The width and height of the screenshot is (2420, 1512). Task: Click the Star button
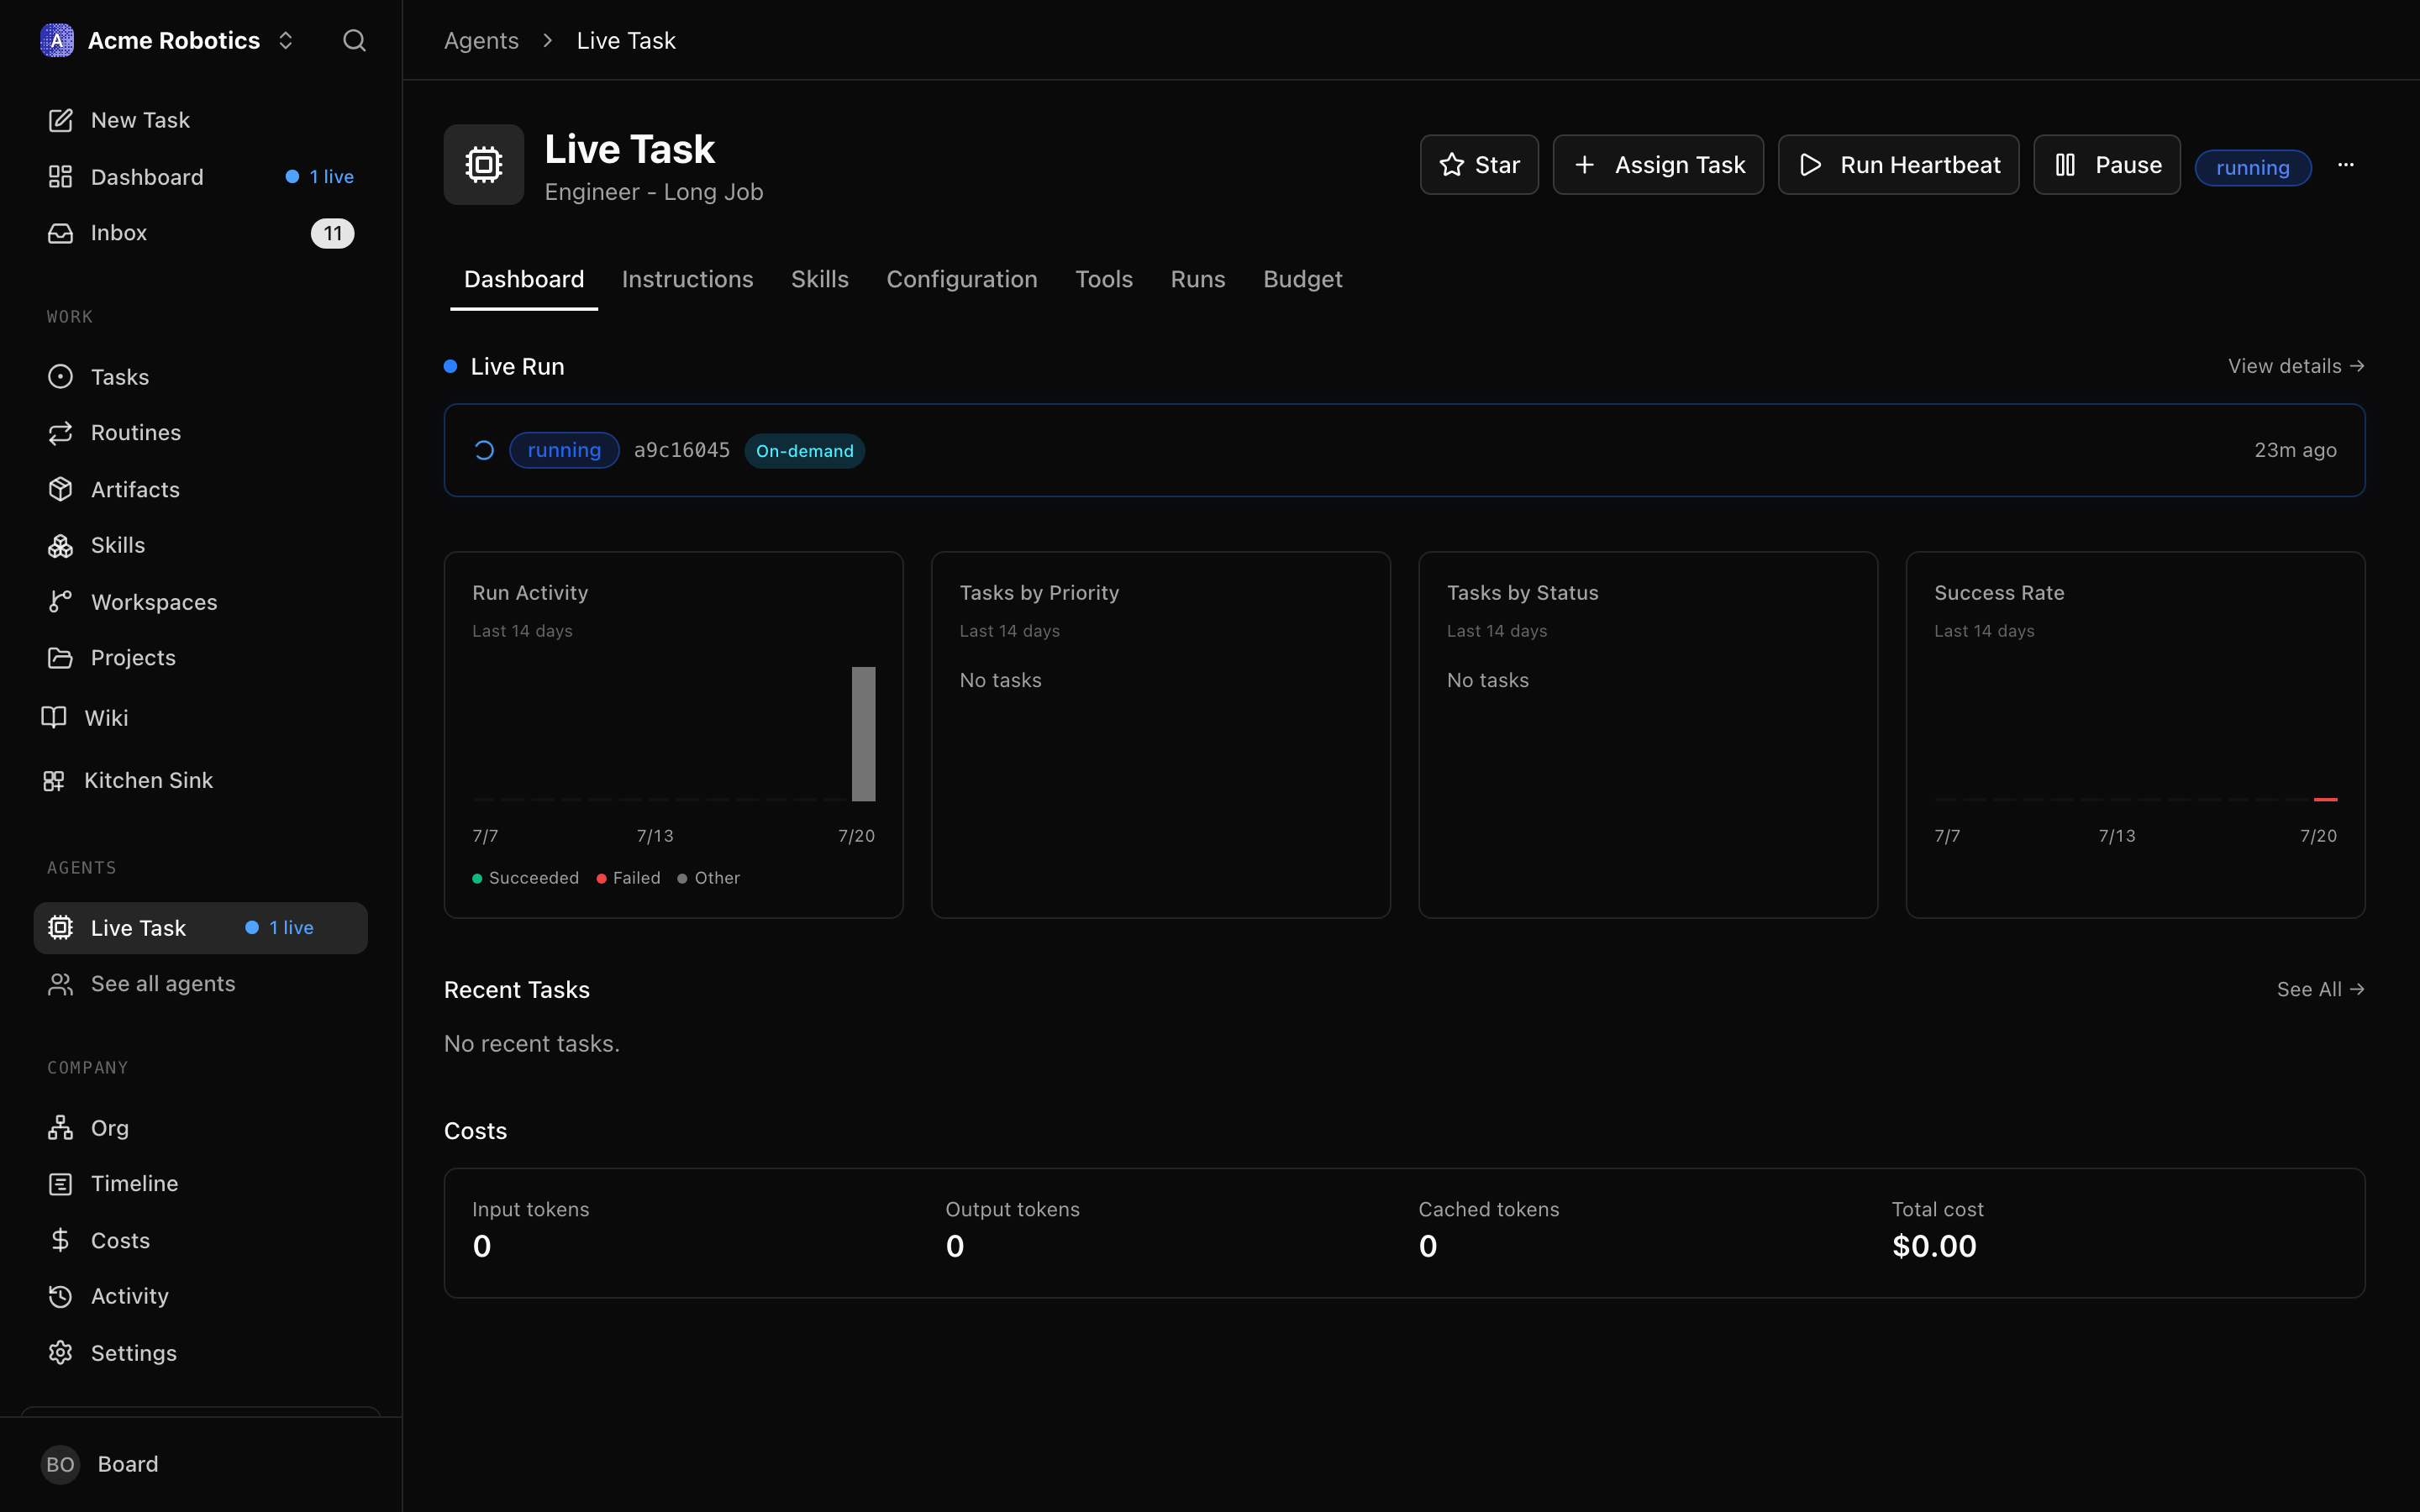coord(1479,165)
